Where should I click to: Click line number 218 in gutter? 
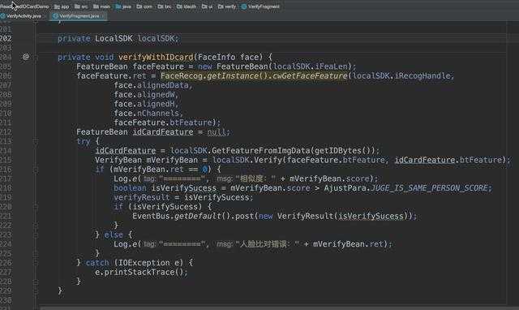[6, 188]
